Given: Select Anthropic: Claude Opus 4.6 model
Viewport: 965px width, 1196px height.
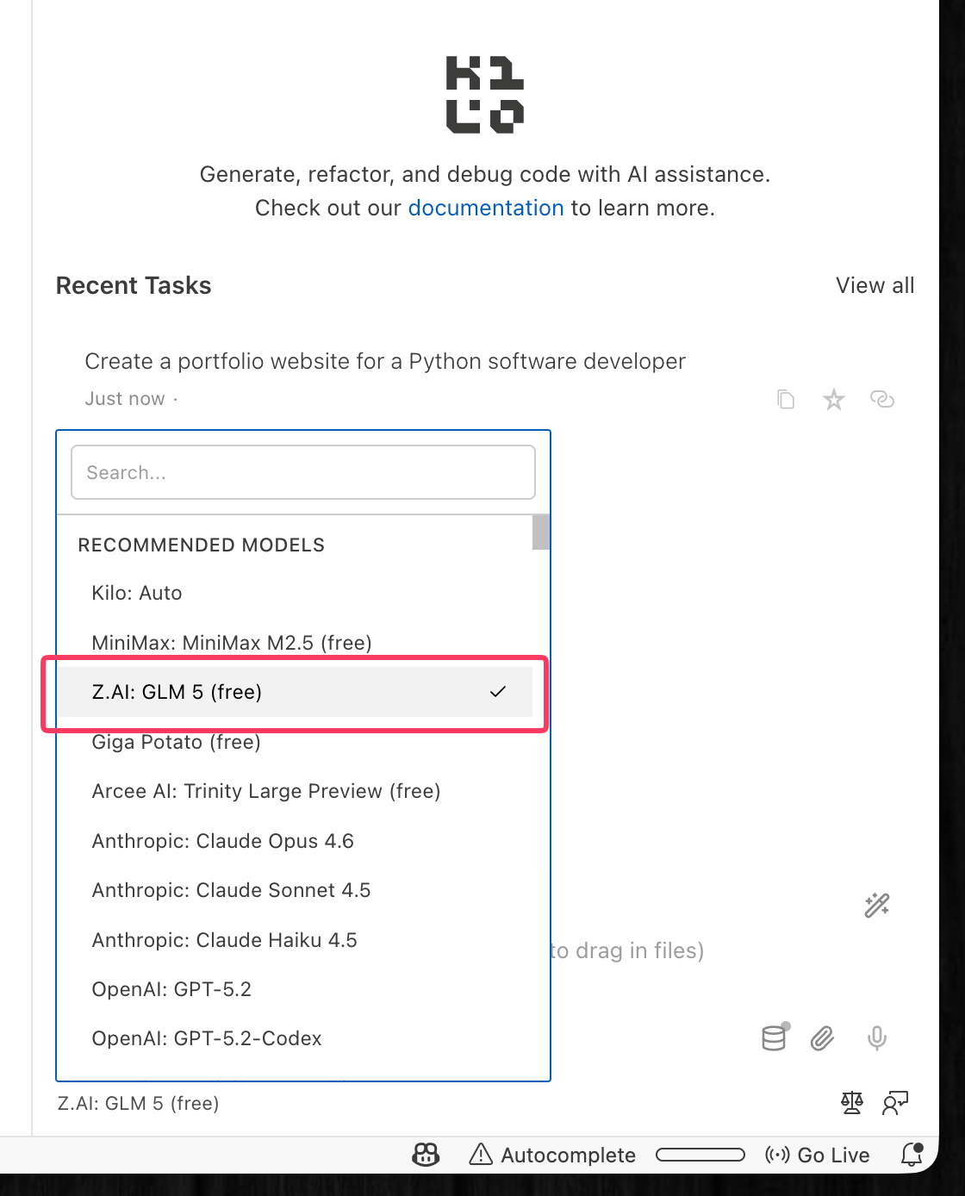Looking at the screenshot, I should (223, 841).
